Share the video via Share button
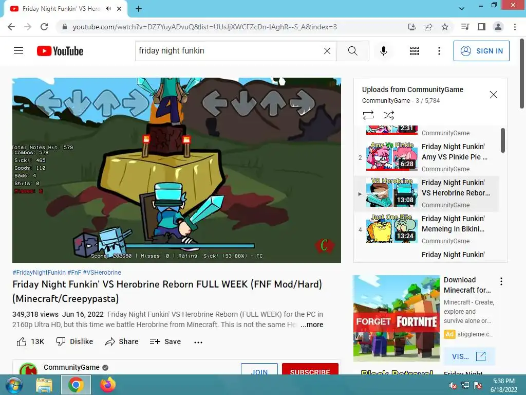 point(121,342)
